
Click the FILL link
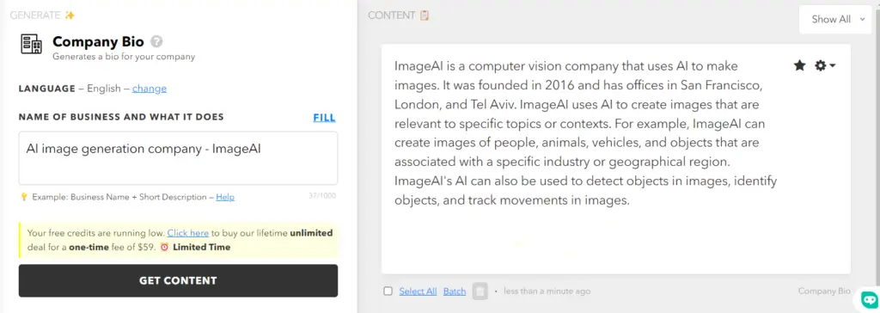pyautogui.click(x=324, y=118)
